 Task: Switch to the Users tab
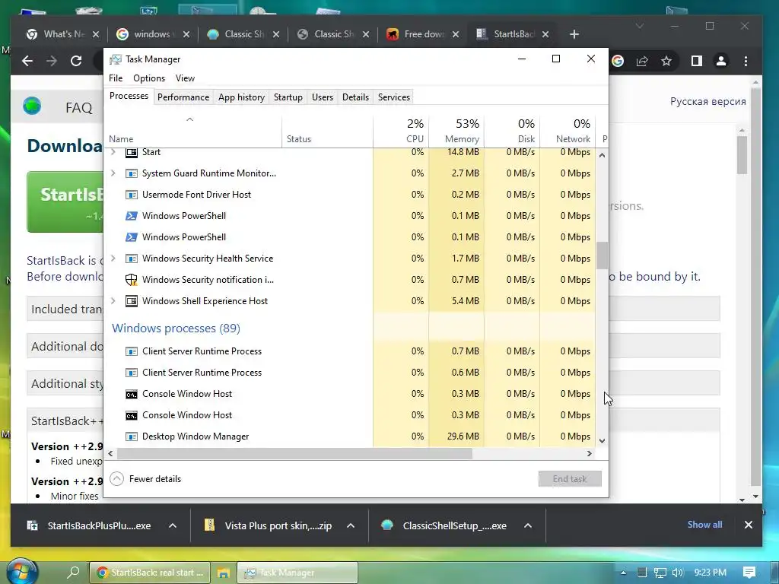323,97
